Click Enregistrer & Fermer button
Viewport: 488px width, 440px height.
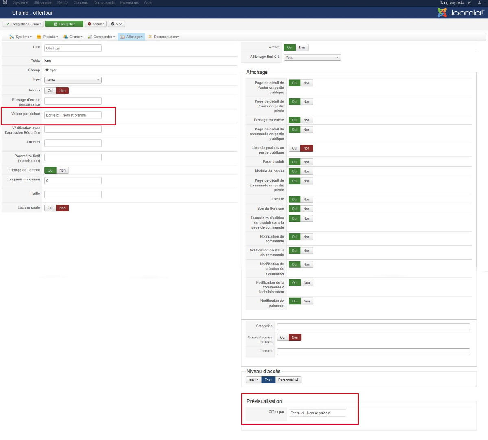23,24
